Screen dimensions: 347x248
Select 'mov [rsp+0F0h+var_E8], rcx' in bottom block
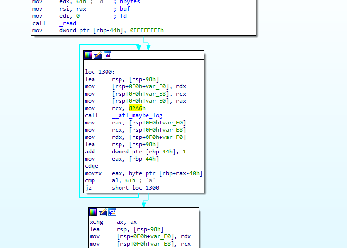pyautogui.click(x=140, y=244)
